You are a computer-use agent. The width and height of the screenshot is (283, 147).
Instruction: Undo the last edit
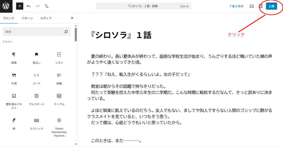(29, 6)
